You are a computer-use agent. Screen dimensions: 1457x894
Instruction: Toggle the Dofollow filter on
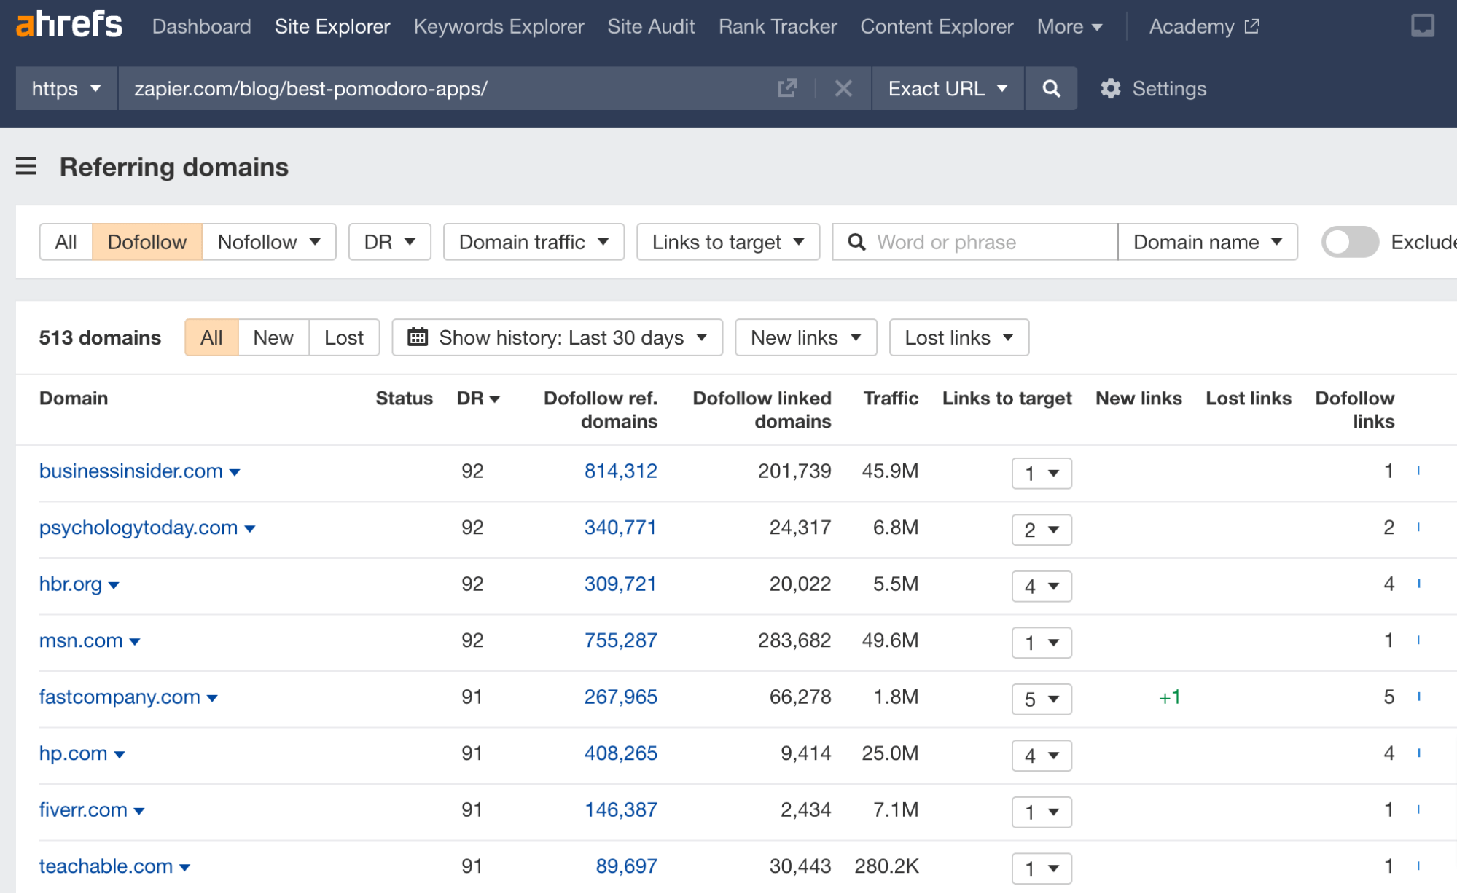tap(146, 241)
